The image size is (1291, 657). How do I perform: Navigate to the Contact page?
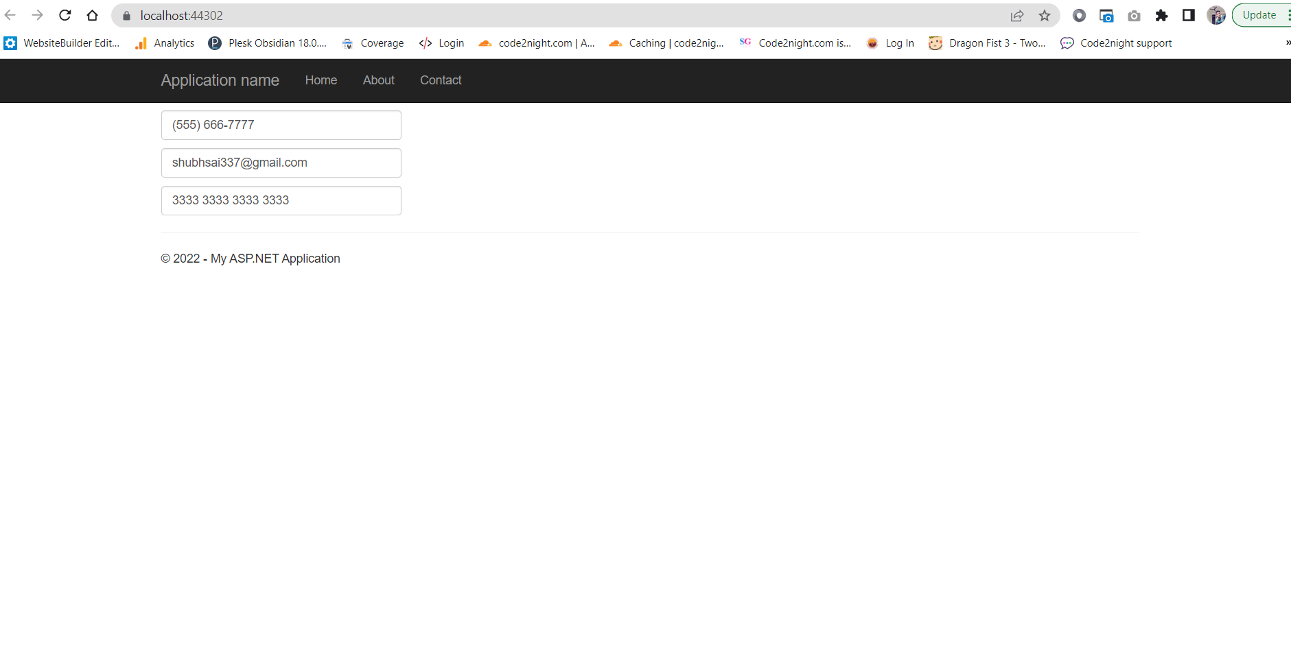coord(440,80)
